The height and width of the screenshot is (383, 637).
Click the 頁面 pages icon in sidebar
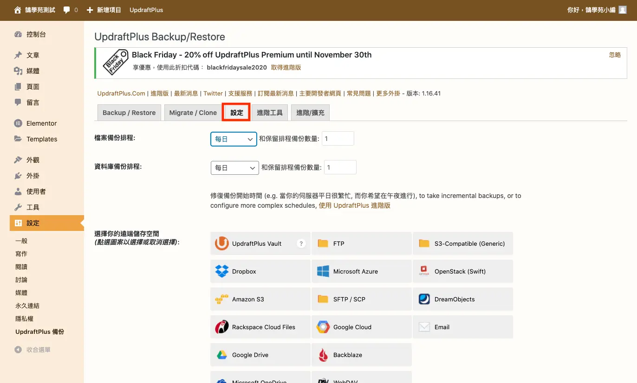pyautogui.click(x=18, y=87)
